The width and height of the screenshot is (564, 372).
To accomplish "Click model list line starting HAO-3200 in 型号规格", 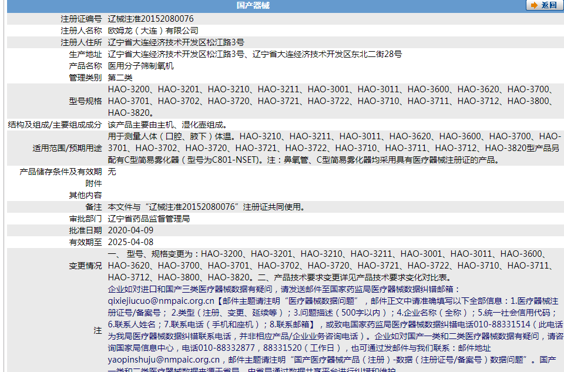I will [x=331, y=89].
